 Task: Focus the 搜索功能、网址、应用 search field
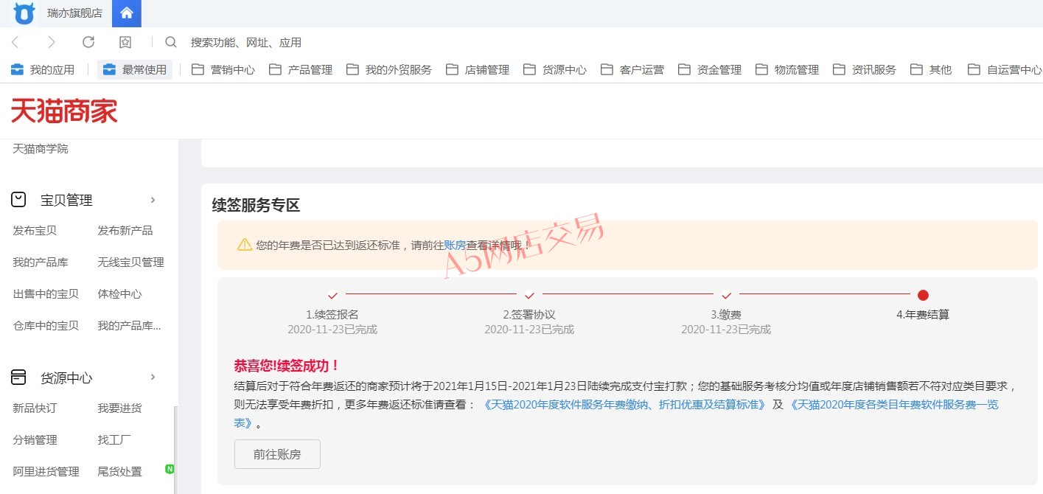(246, 43)
